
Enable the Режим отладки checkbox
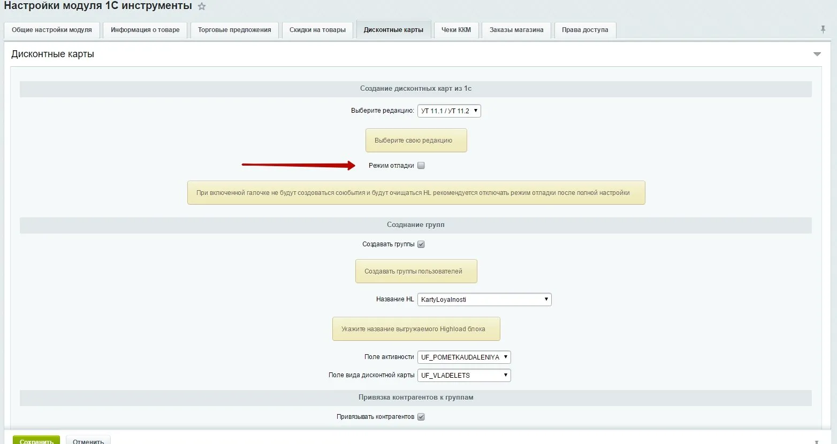(421, 166)
